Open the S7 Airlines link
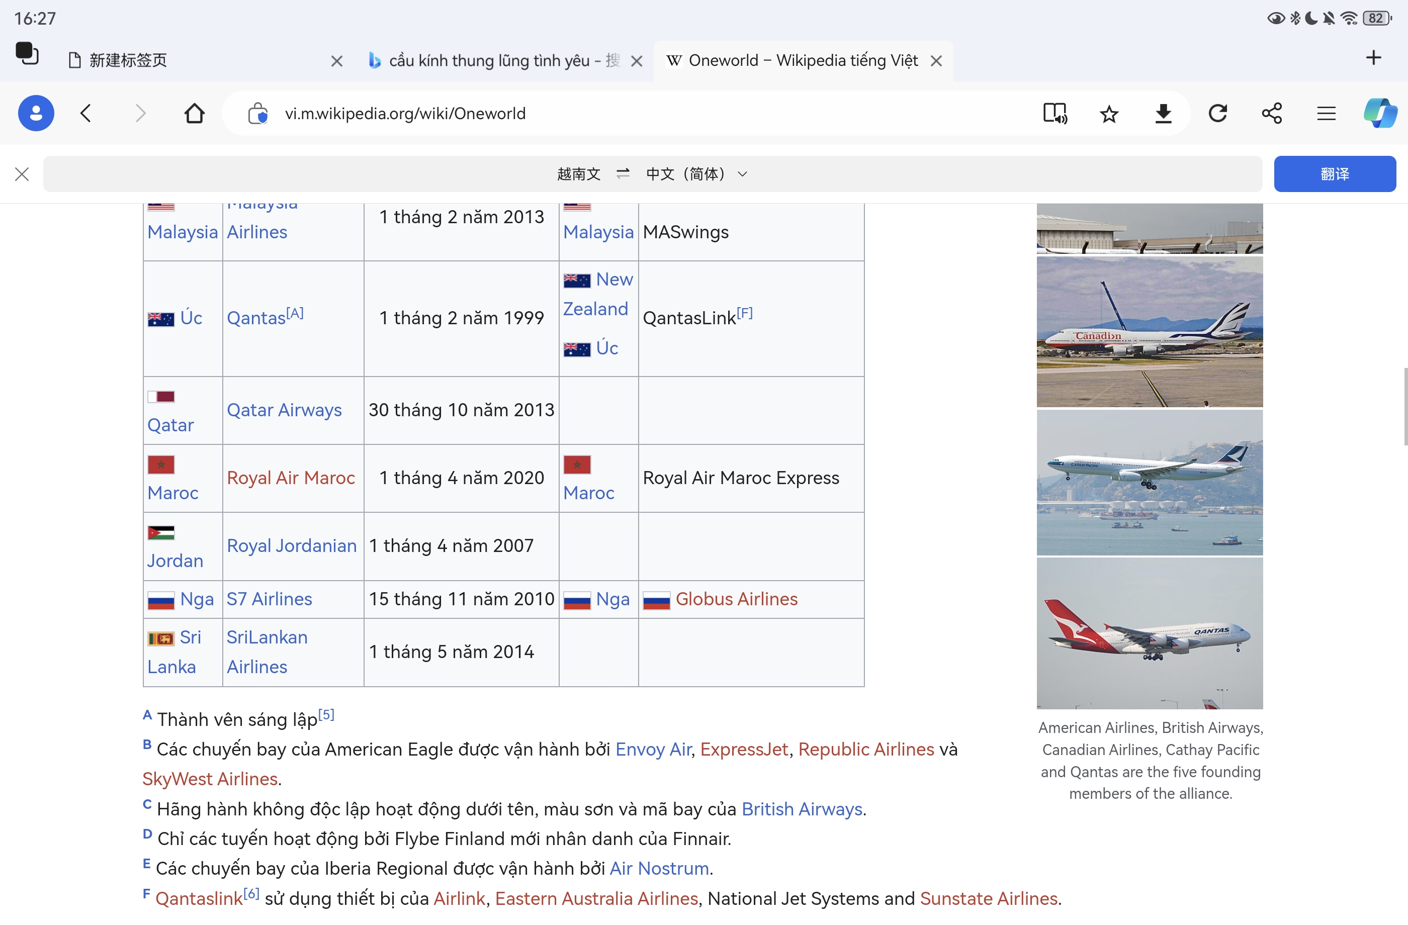This screenshot has width=1408, height=925. point(269,599)
